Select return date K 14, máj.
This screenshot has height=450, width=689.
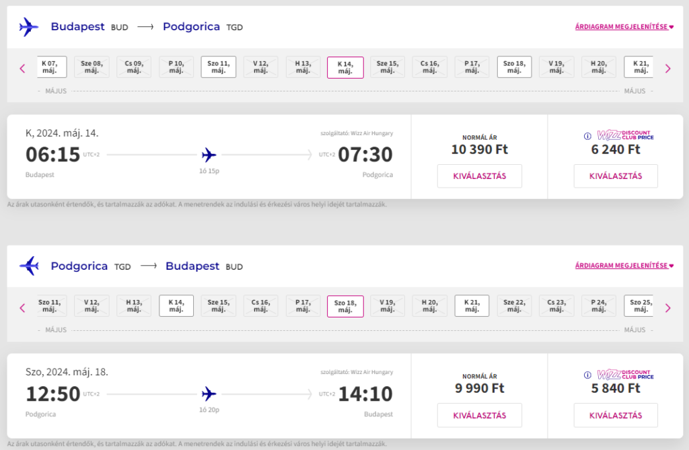[x=176, y=306]
